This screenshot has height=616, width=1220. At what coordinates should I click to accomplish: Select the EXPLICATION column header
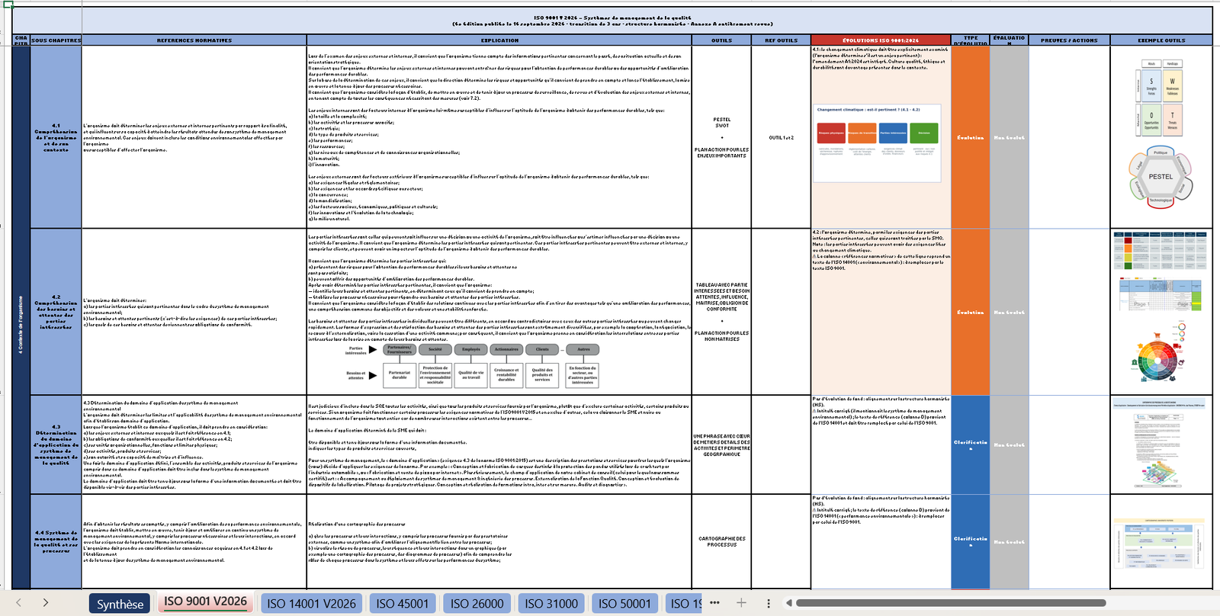[x=499, y=40]
